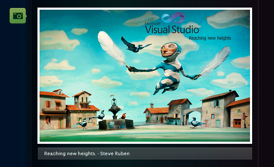Click the flying character's face

point(168,49)
